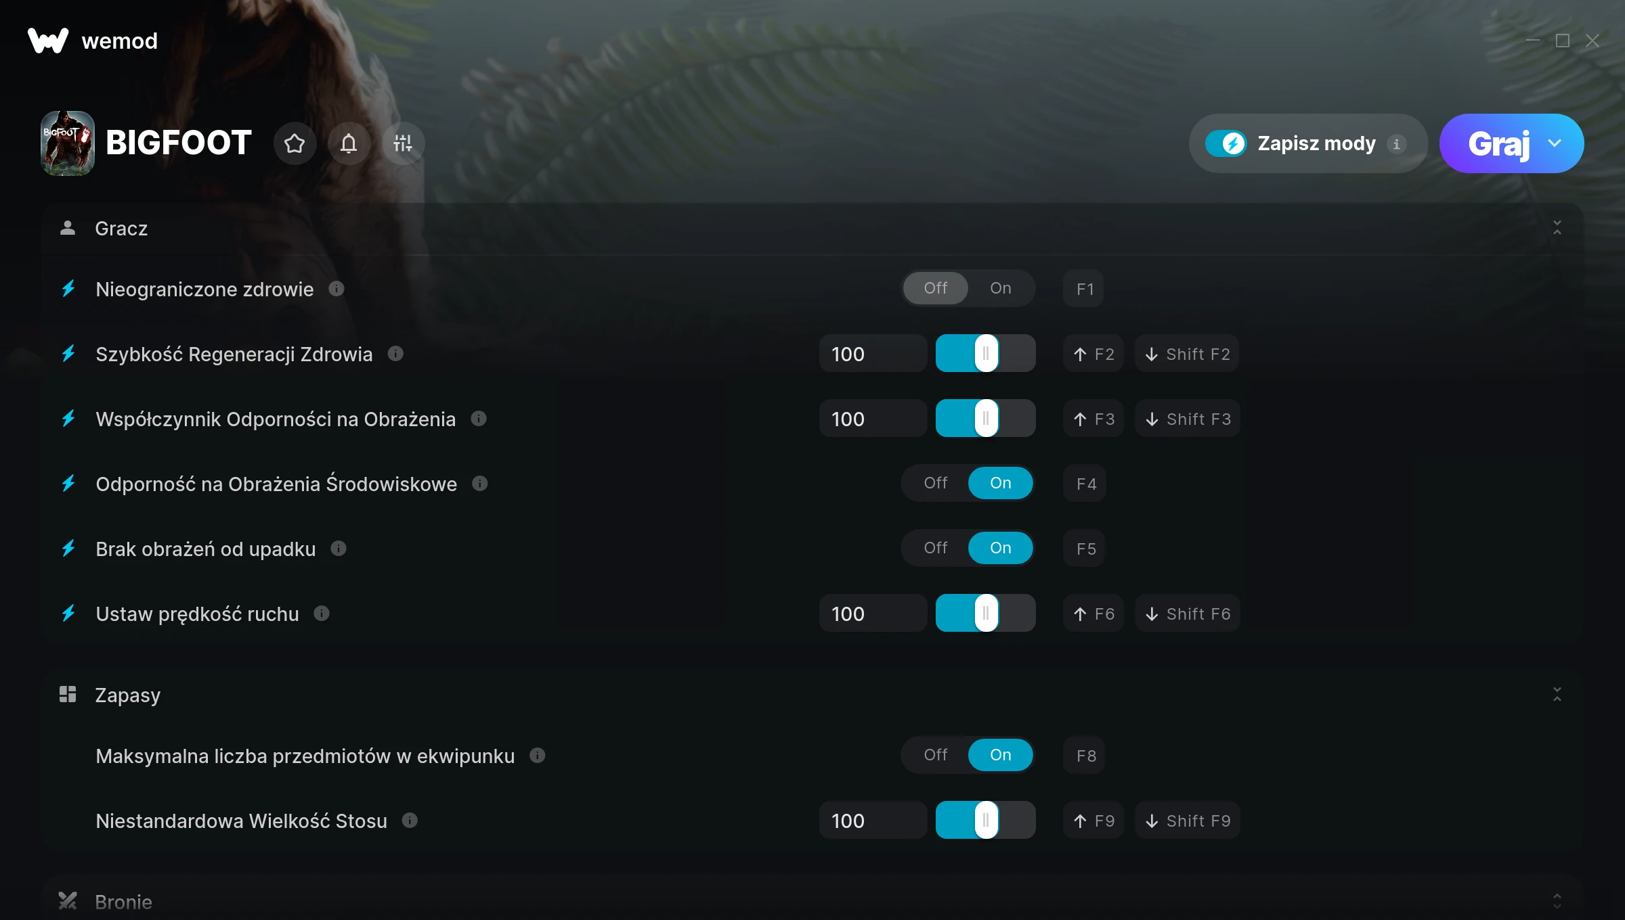
Task: Open the mod settings sliders icon
Action: [x=403, y=143]
